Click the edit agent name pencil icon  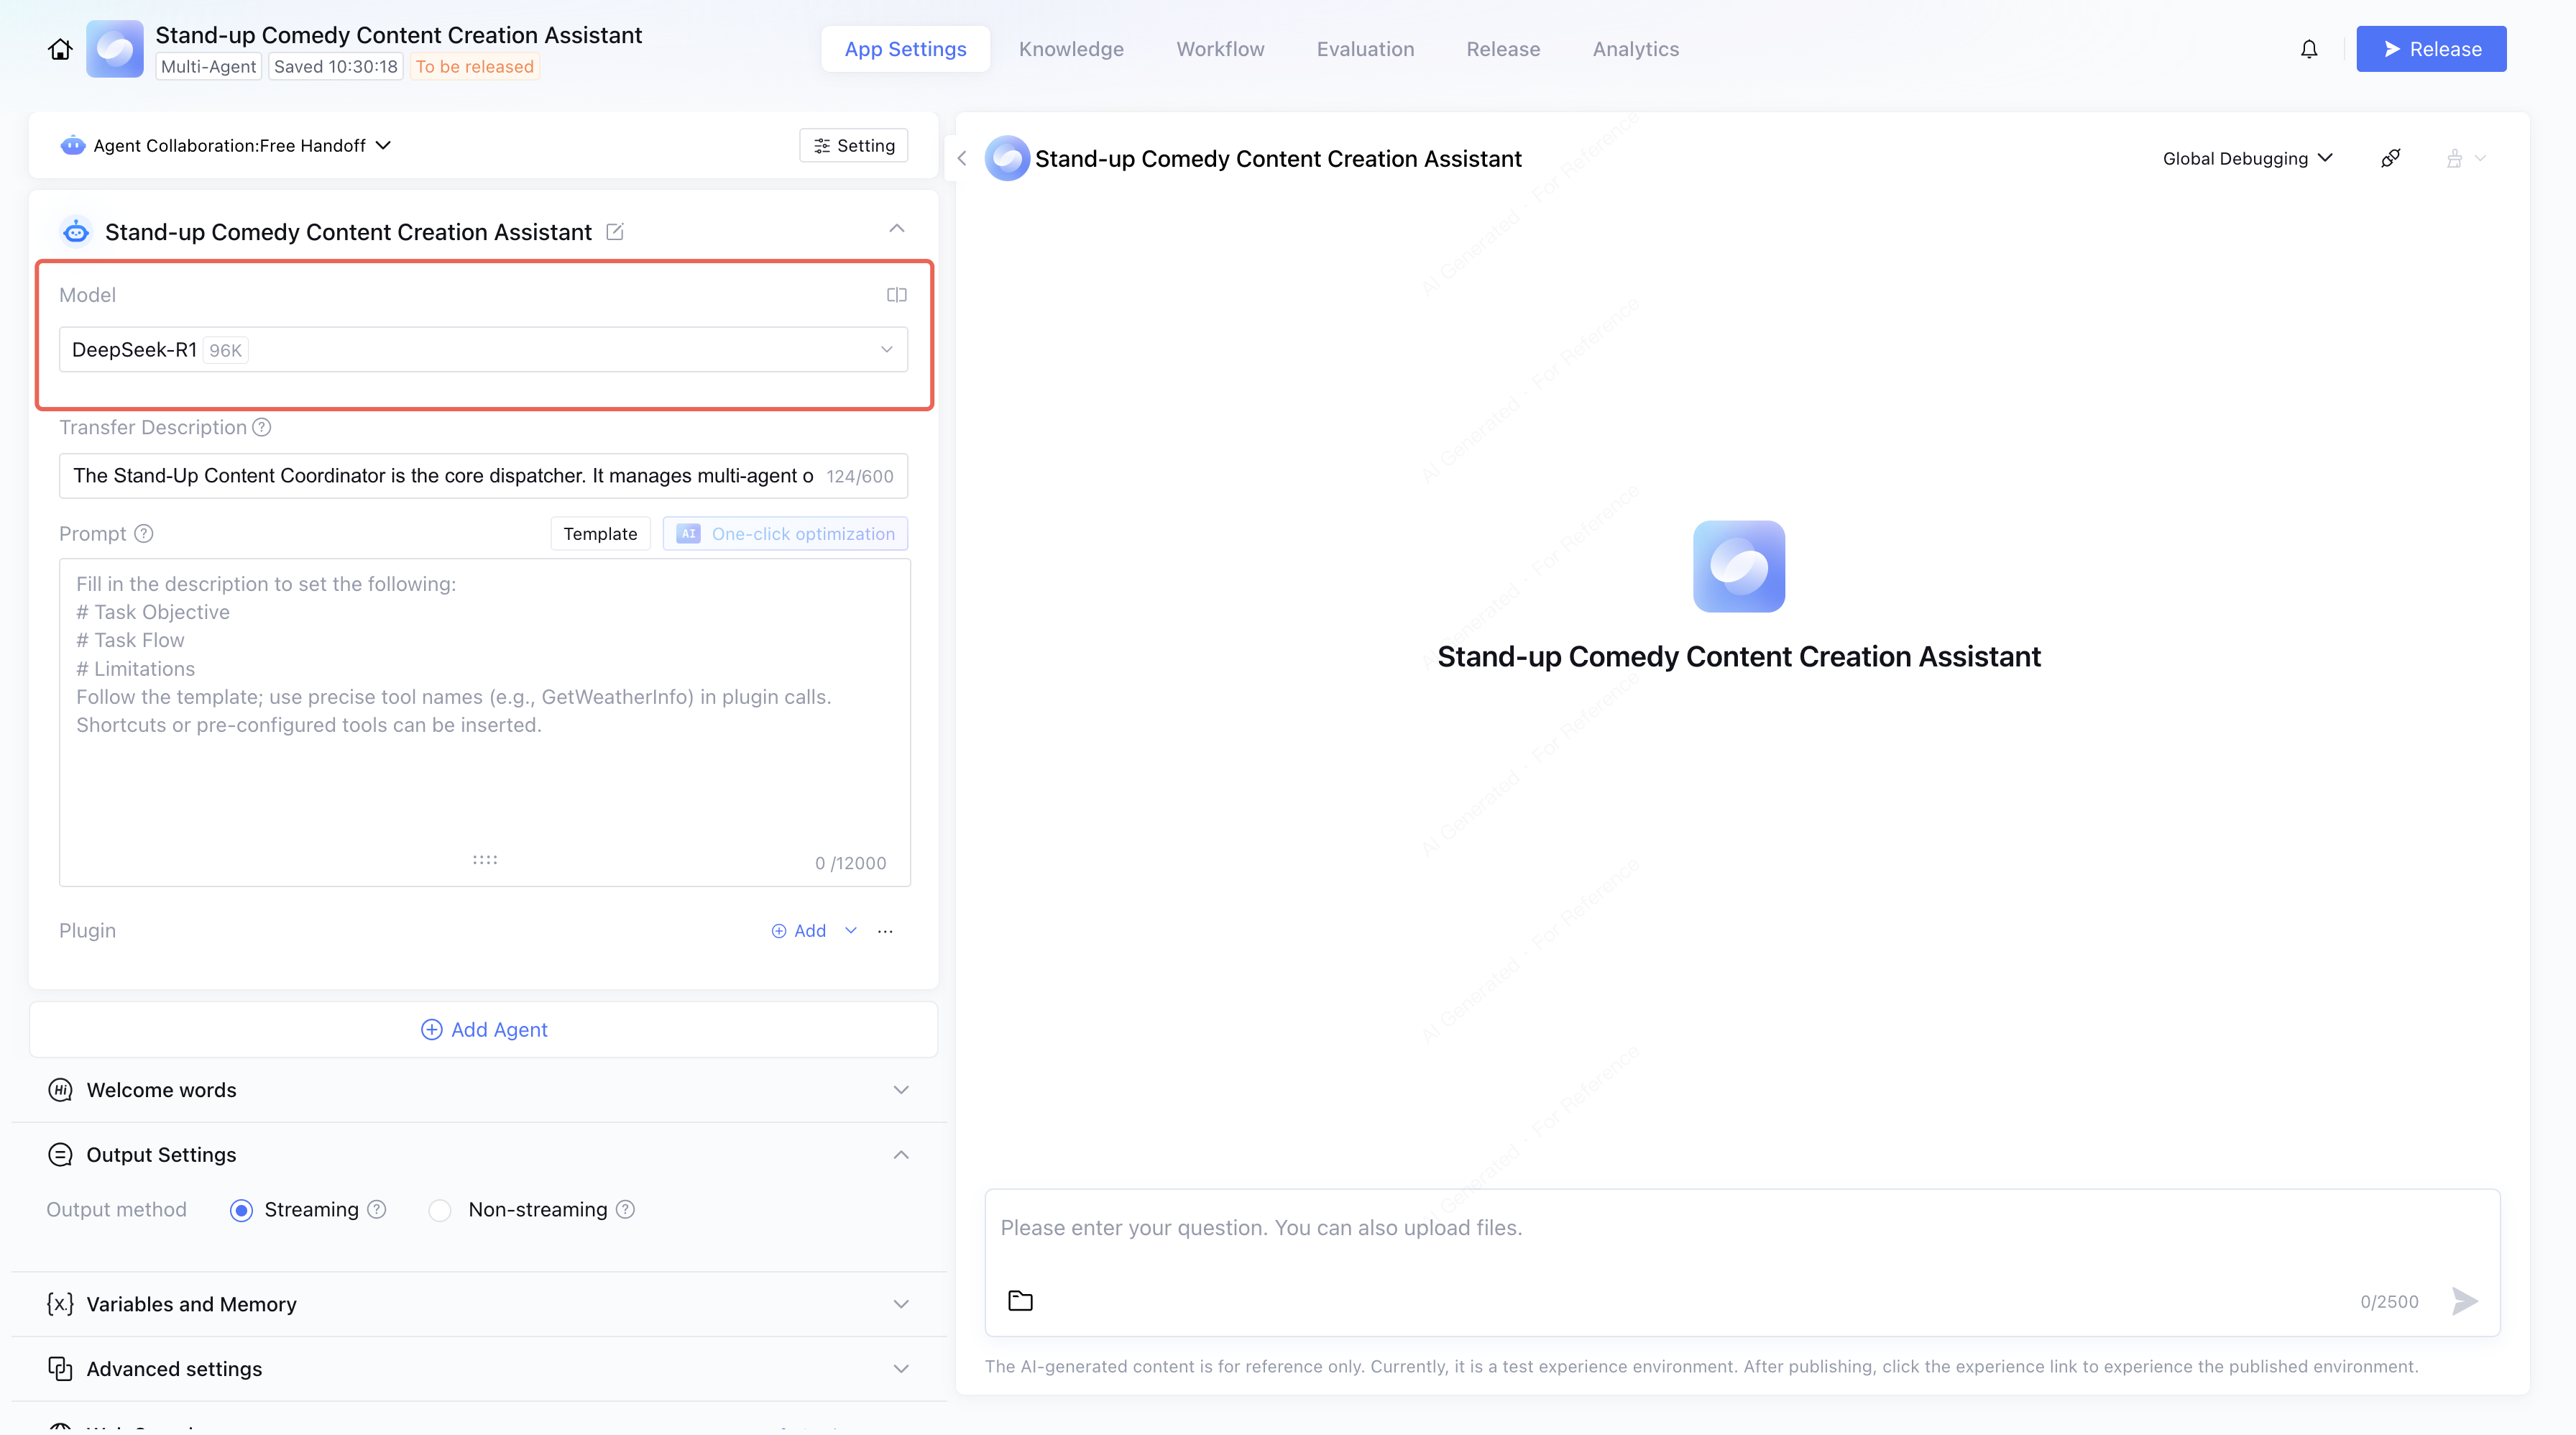(615, 232)
